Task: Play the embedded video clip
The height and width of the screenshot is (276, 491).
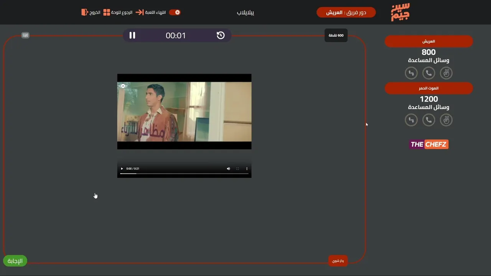Action: pyautogui.click(x=122, y=169)
